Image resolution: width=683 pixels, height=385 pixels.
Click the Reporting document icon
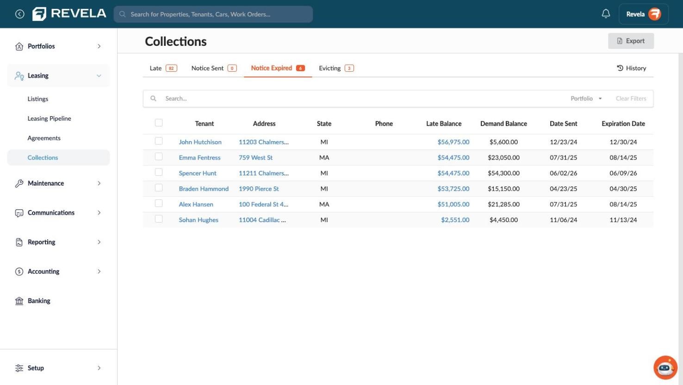point(19,242)
